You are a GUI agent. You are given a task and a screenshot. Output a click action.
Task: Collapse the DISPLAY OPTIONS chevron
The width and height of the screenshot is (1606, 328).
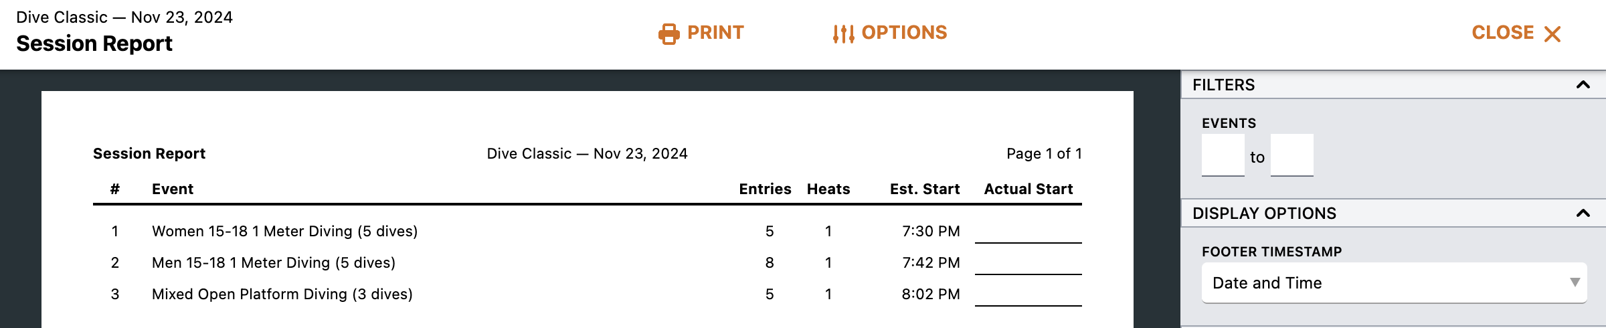1583,214
